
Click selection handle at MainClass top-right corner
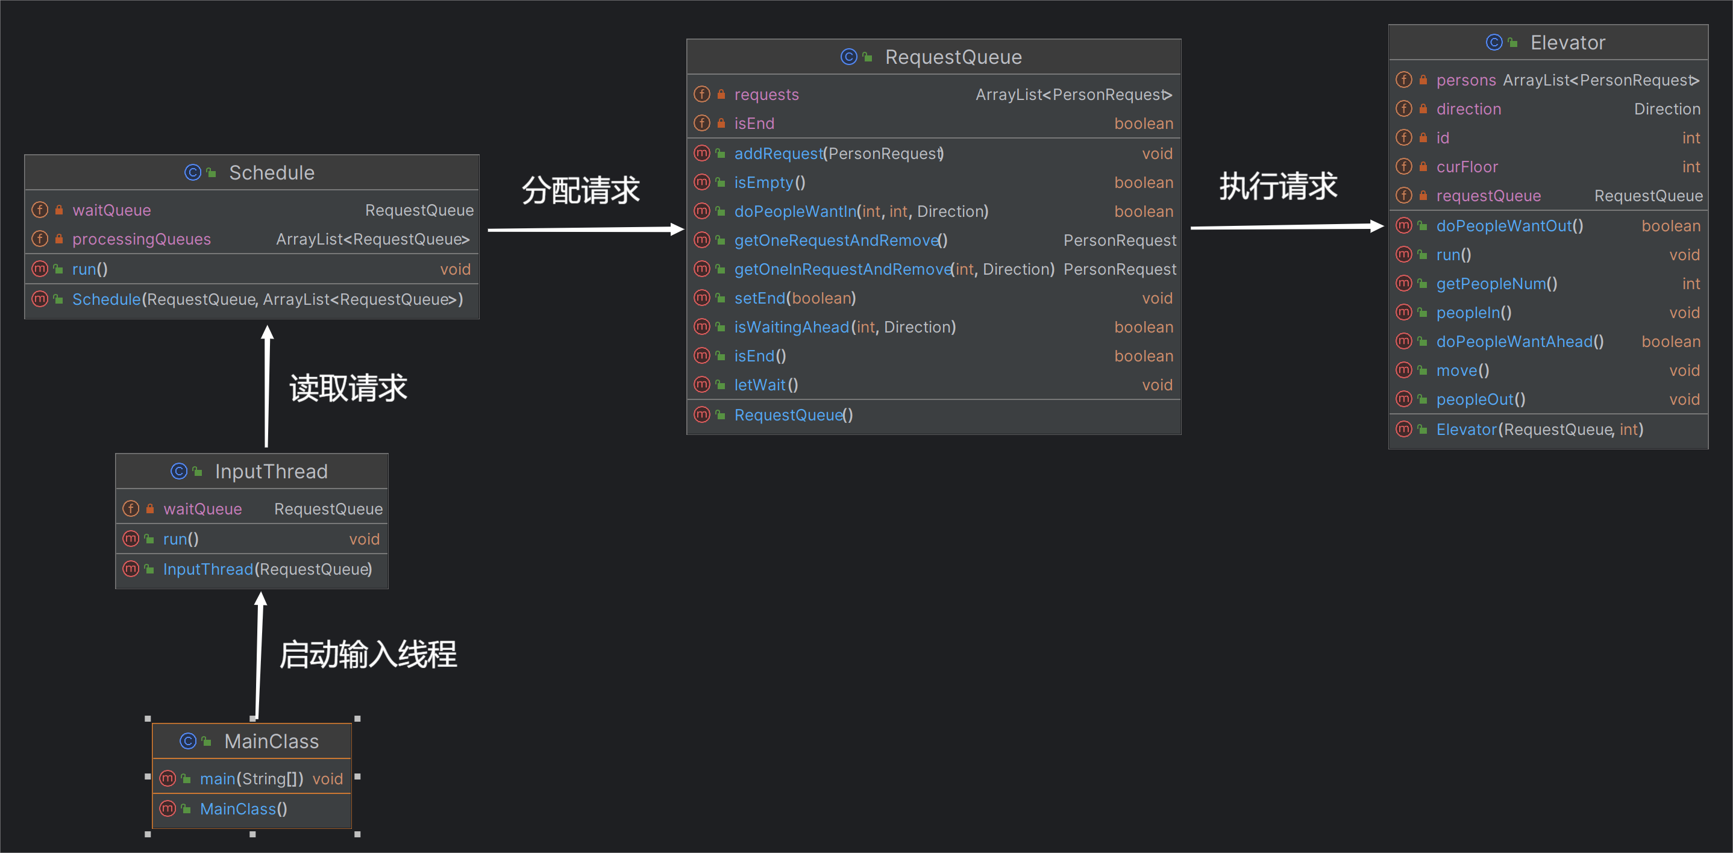357,719
